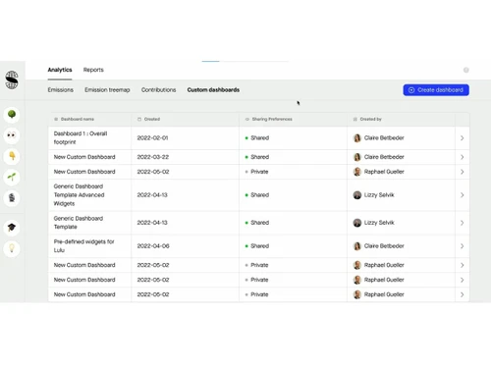Image resolution: width=491 pixels, height=368 pixels.
Task: Click the date '2022-02-01'
Action: click(x=152, y=138)
